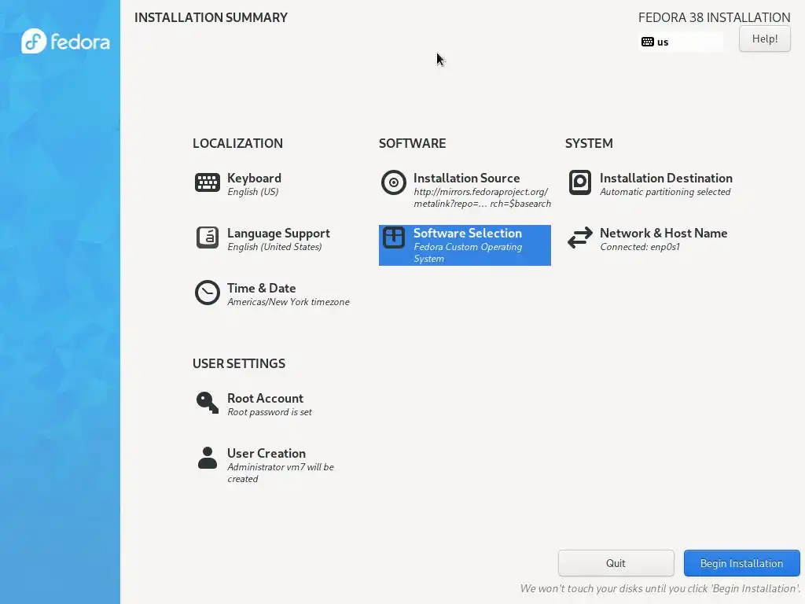
Task: Click 'Administrator vm7 will be created' text
Action: point(281,473)
